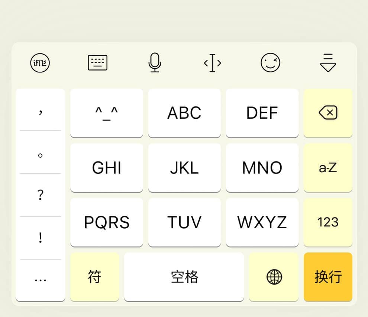Switch to the 123 numeric keypad

[328, 222]
